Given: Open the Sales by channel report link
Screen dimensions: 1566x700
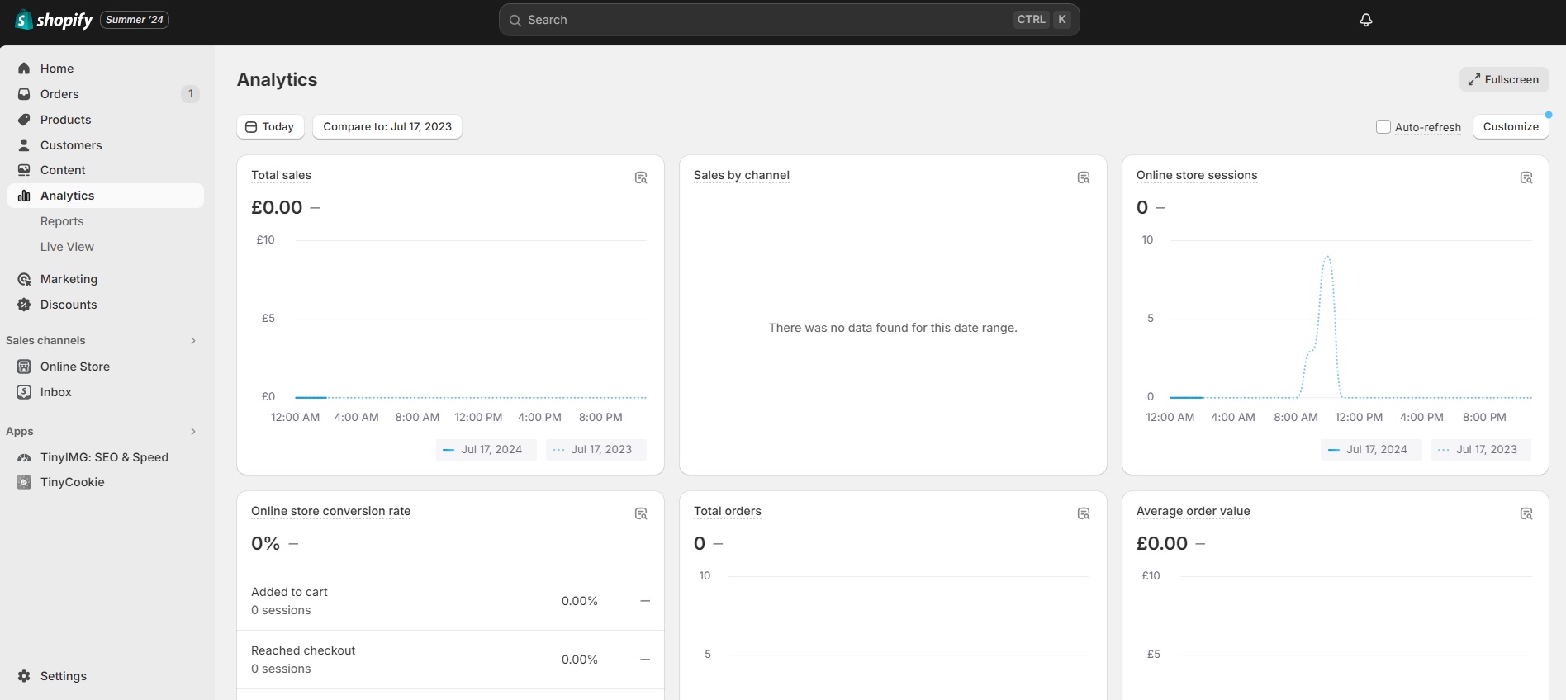Looking at the screenshot, I should click(x=742, y=175).
